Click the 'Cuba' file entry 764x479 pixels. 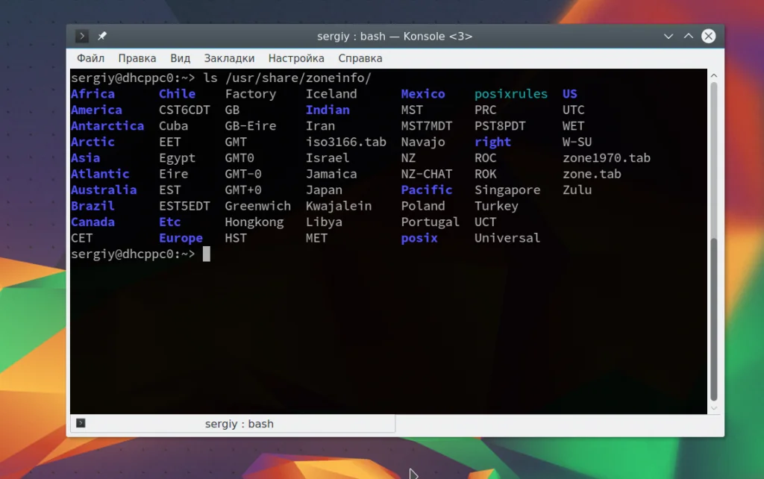click(x=173, y=126)
